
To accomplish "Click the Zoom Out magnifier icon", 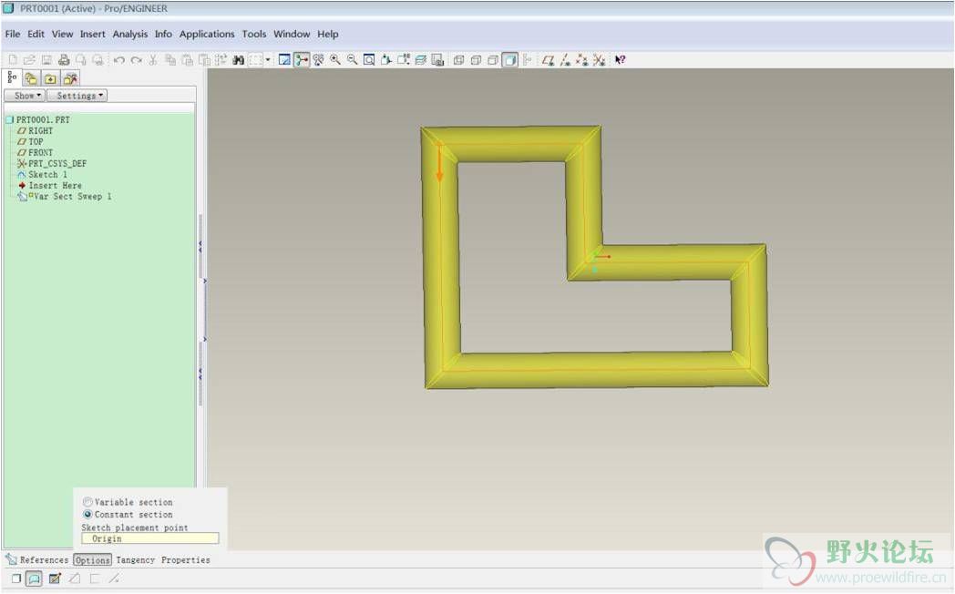I will coord(352,59).
